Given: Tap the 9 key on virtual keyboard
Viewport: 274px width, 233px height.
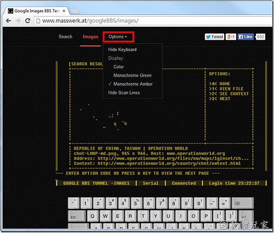Looking at the screenshot, I should [x=187, y=203].
